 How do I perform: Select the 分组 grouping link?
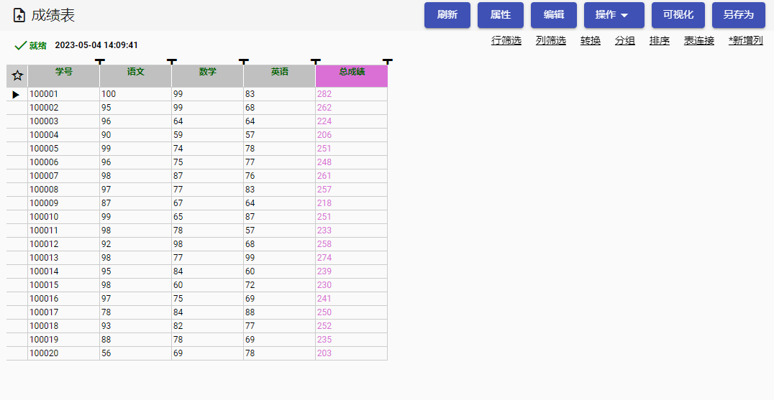point(624,41)
